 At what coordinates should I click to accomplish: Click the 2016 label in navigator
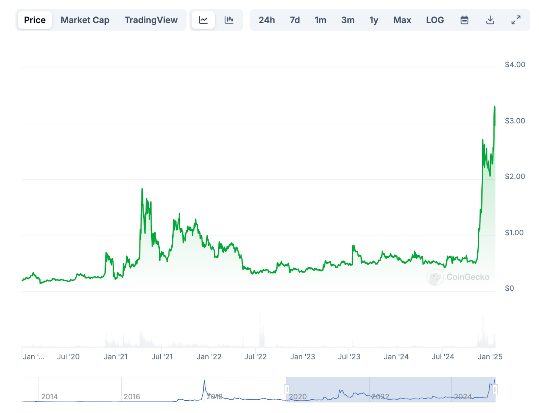pyautogui.click(x=132, y=397)
